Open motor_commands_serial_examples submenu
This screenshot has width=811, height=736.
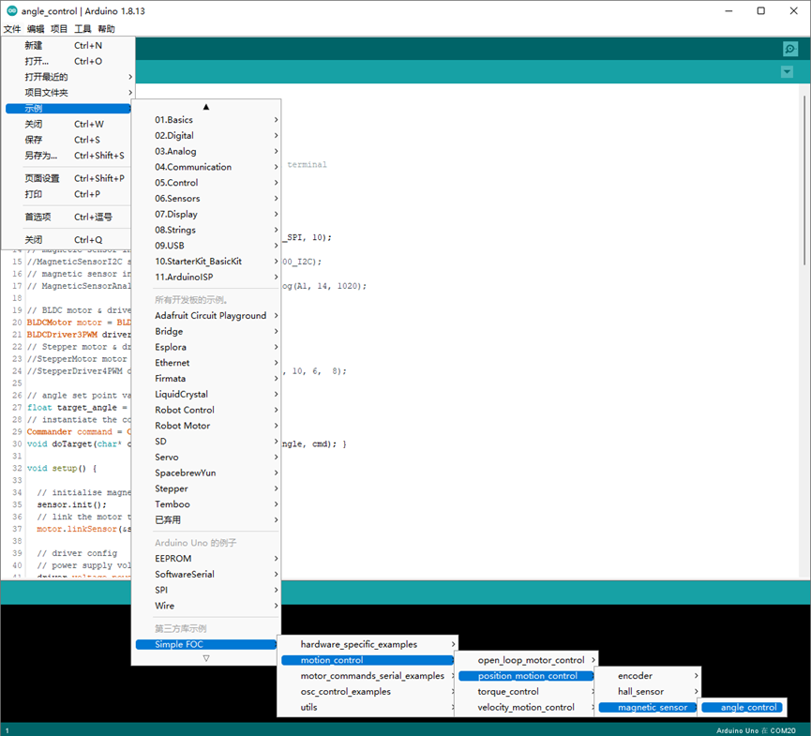tap(368, 676)
